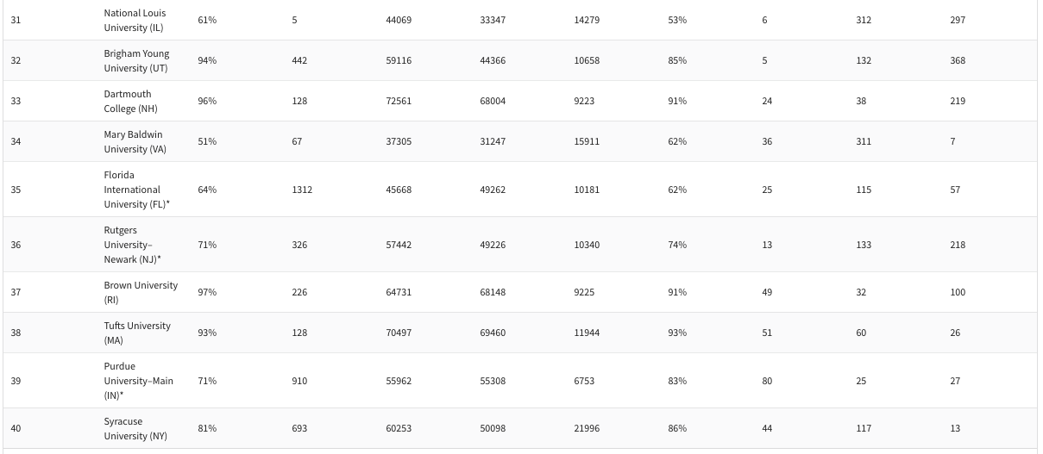Image resolution: width=1043 pixels, height=454 pixels.
Task: Open Rutgers University–Newark (NJ) entry
Action: 132,245
